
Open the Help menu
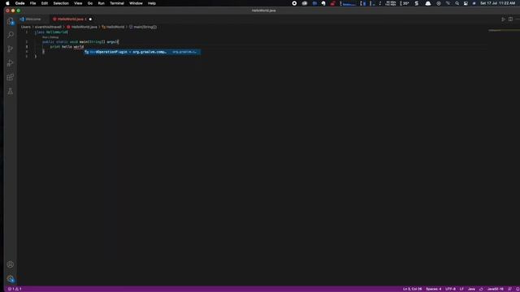(x=152, y=3)
